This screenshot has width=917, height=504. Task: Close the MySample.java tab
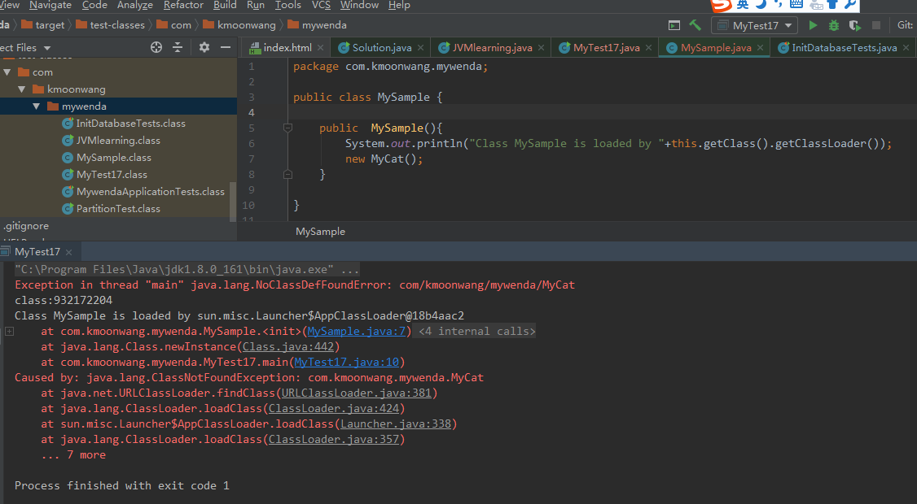point(761,48)
